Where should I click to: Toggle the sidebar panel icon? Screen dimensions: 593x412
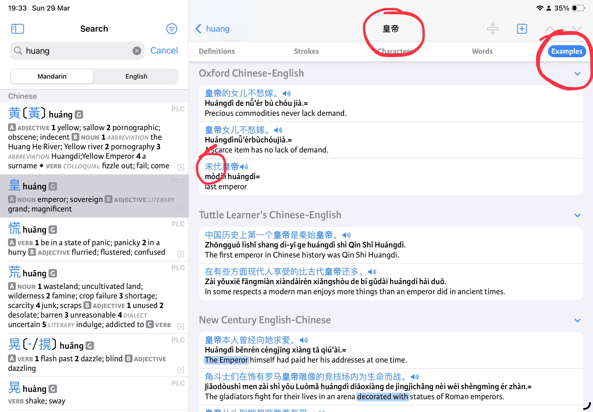(18, 29)
